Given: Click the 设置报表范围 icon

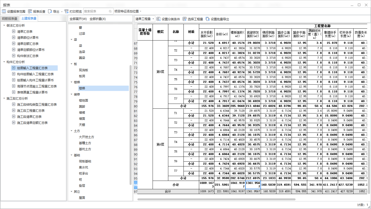Looking at the screenshot, I should 4,11.
